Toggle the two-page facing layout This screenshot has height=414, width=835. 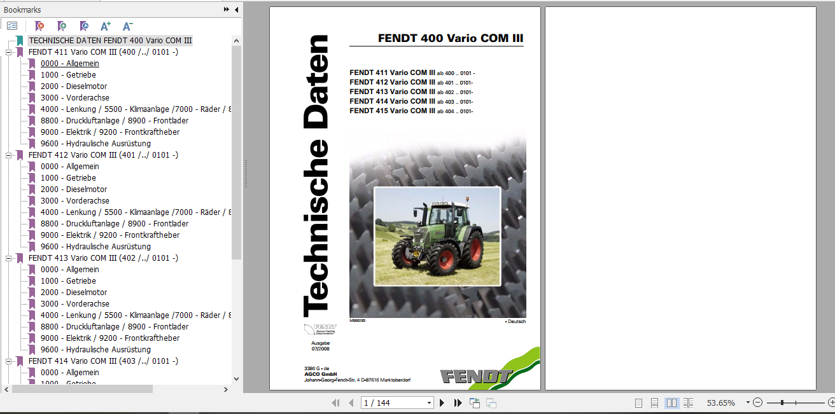click(x=671, y=403)
